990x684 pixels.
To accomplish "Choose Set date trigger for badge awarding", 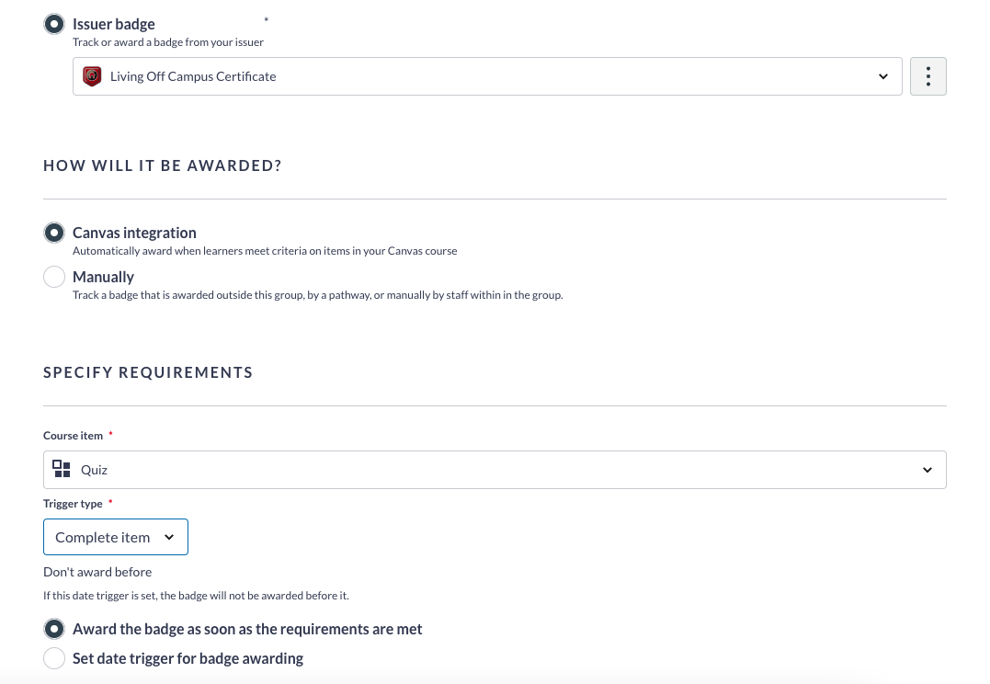I will pos(53,657).
